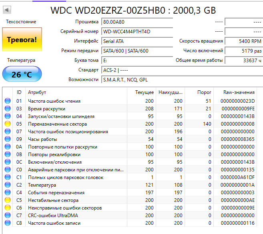Click status icon for attribute C2 row
Image resolution: width=263 pixels, height=234 pixels.
[8, 185]
